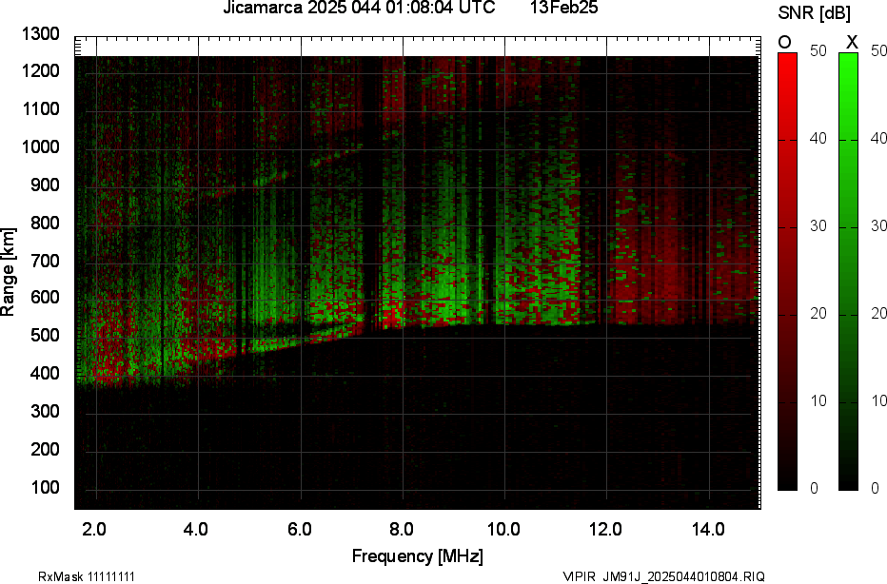The width and height of the screenshot is (887, 584).
Task: Click the 1100 range axis tick label
Action: point(40,108)
